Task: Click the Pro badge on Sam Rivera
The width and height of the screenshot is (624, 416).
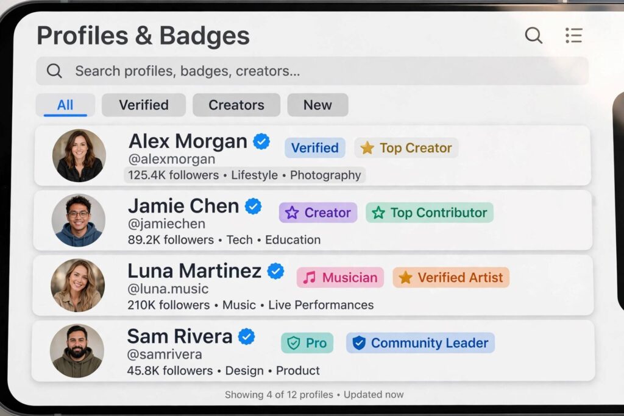Action: pos(307,343)
